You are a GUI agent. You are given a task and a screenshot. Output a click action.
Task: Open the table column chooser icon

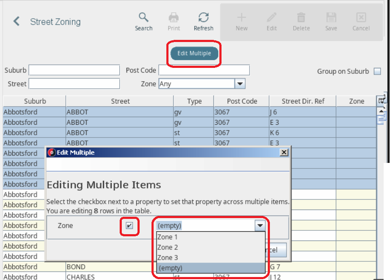coord(381,101)
